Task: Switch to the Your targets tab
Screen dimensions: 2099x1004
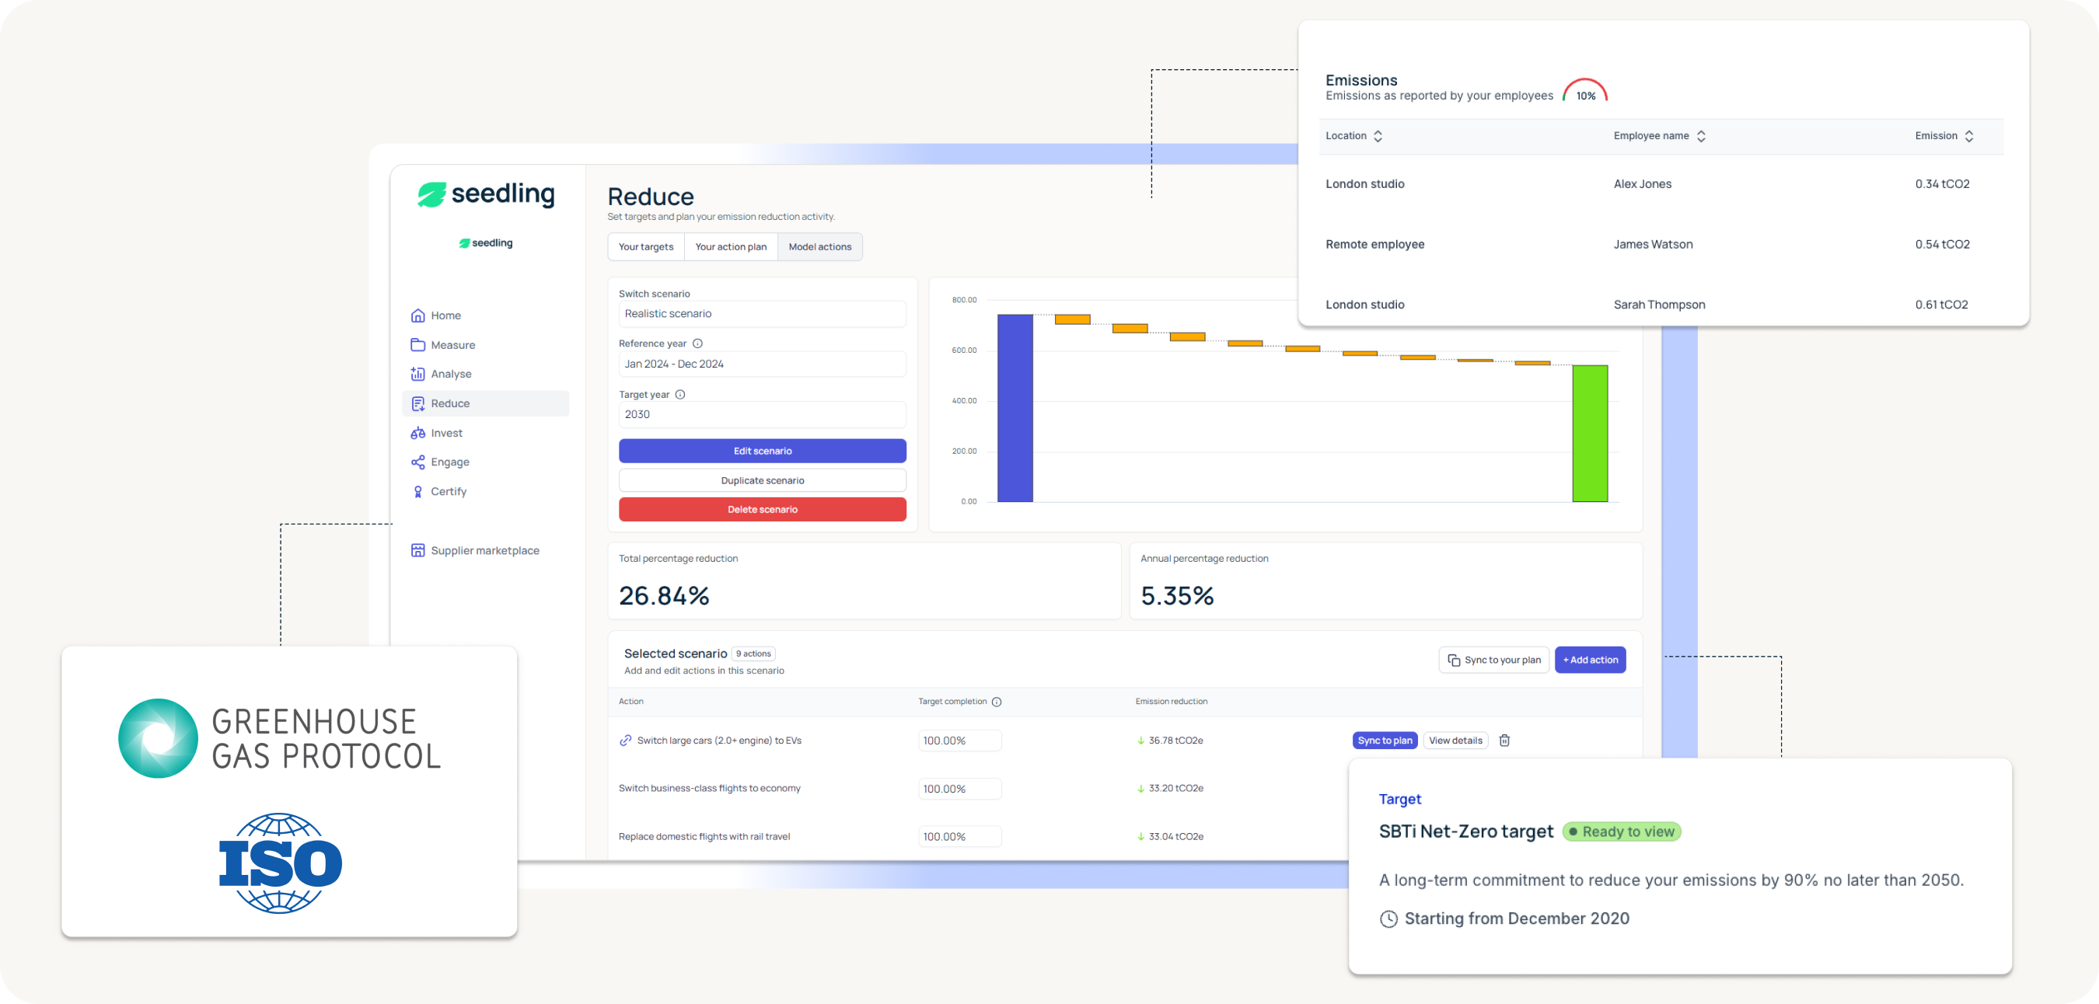Action: [x=645, y=246]
